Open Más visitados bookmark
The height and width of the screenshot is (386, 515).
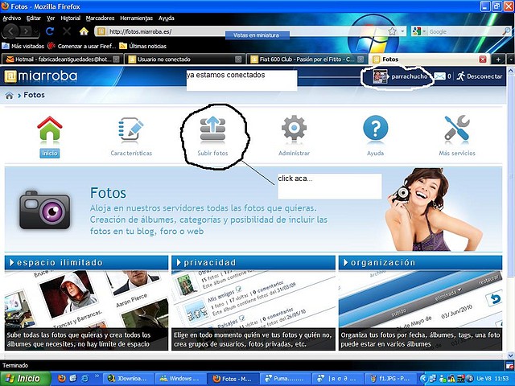coord(23,46)
